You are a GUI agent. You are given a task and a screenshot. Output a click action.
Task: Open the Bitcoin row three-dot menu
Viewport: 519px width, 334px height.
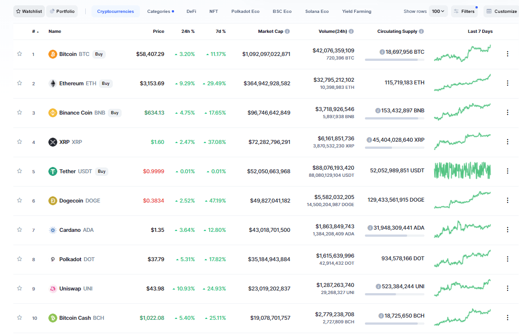(507, 54)
